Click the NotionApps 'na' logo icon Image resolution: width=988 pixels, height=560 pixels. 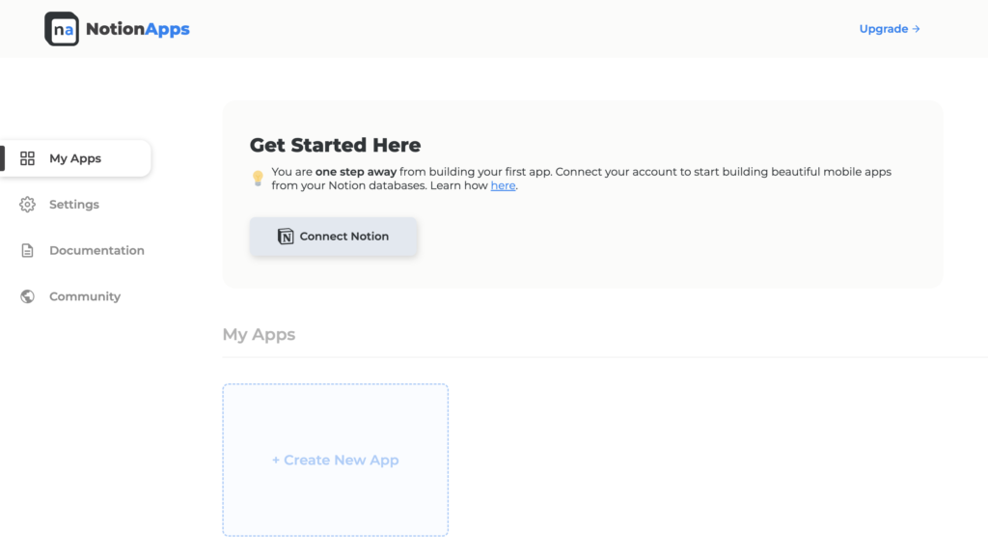pyautogui.click(x=62, y=29)
